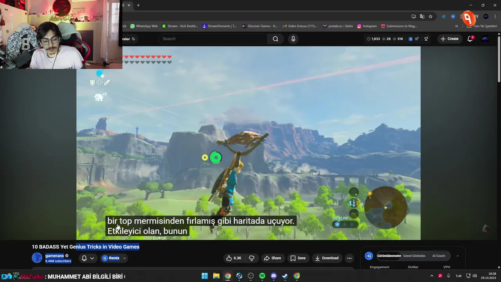Open Steam from taskbar
The image size is (501, 282).
pos(285,276)
